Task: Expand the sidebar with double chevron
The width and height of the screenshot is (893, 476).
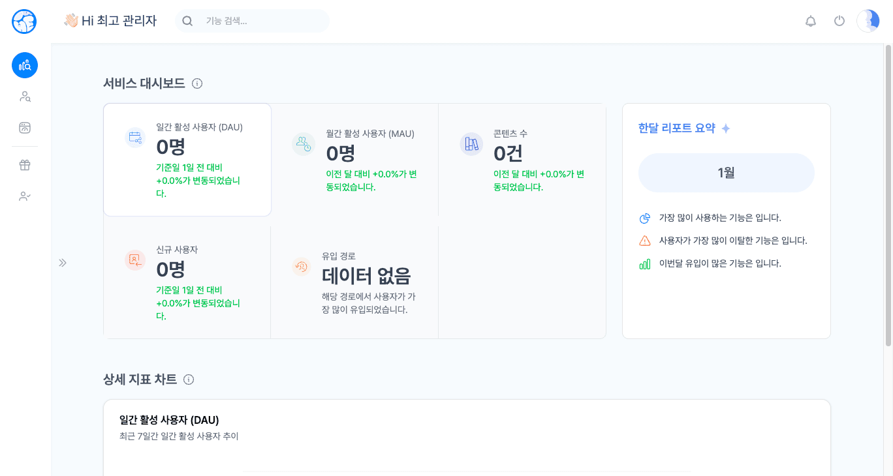Action: tap(63, 263)
